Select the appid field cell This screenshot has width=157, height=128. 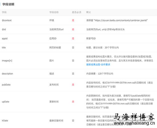point(5,39)
